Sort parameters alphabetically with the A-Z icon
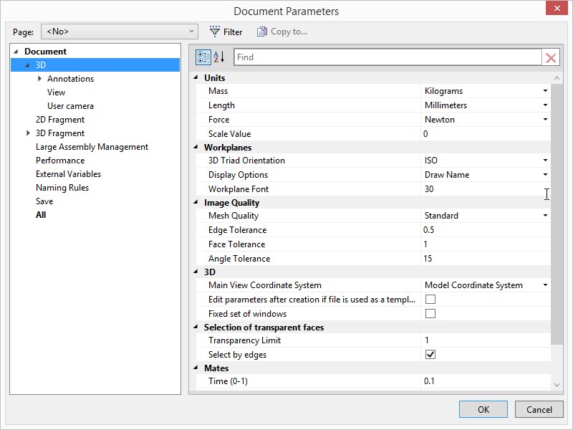Screen dimensions: 573x430 [x=219, y=56]
